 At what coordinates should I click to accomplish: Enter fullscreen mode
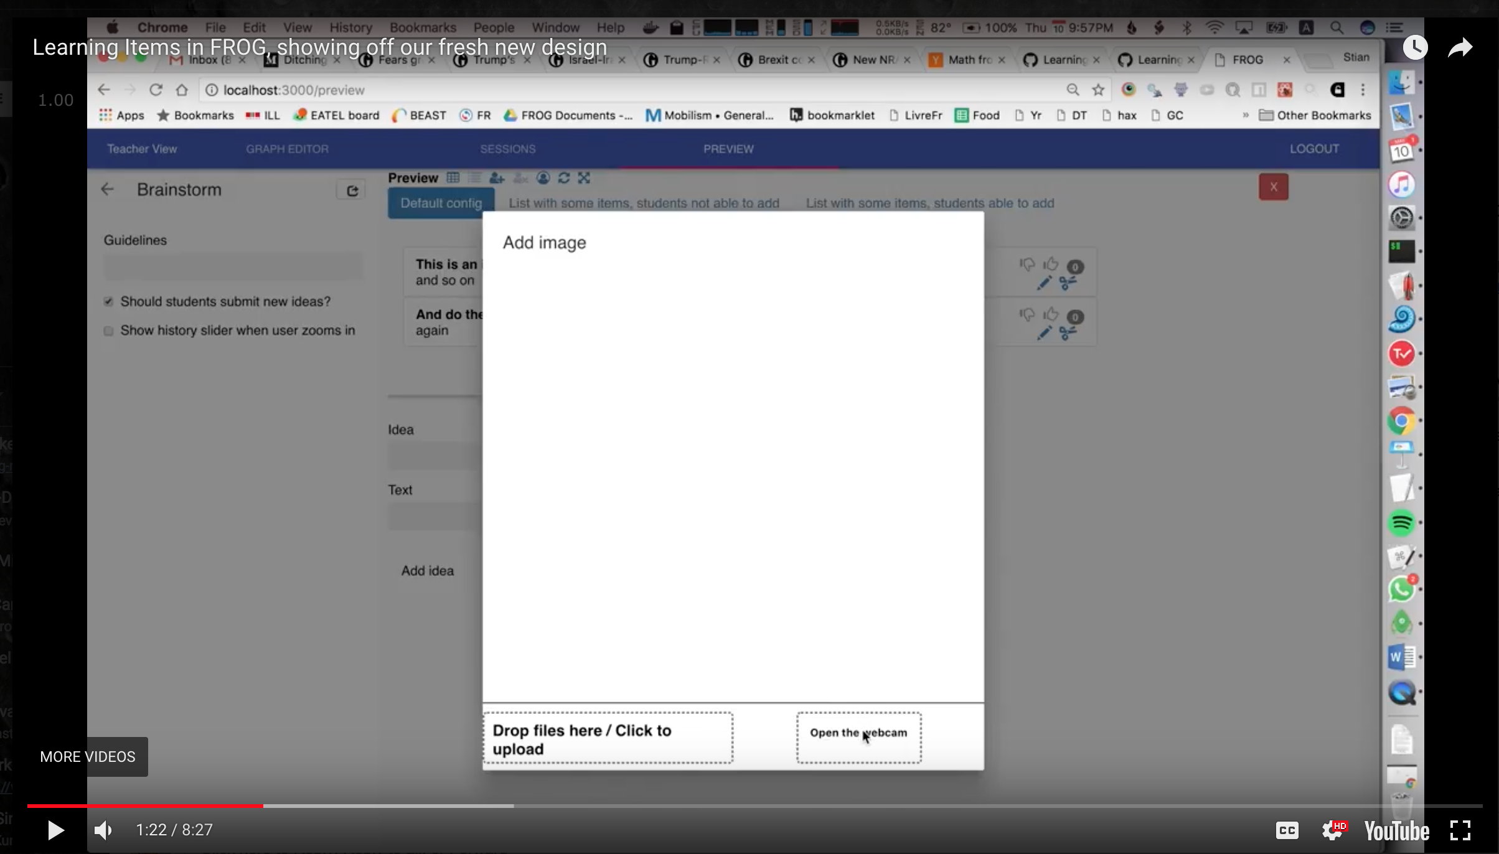point(1460,830)
